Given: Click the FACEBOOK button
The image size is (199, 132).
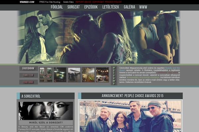Looking at the screenshot, I should click(29, 68).
